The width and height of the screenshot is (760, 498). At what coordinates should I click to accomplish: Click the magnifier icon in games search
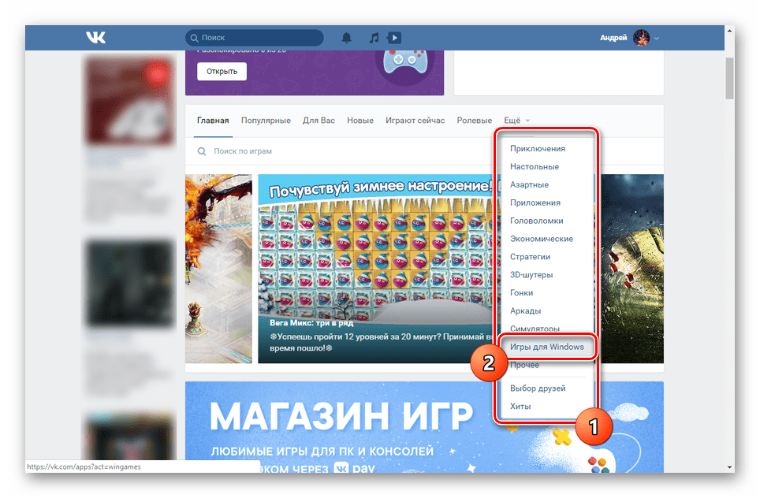(x=202, y=151)
